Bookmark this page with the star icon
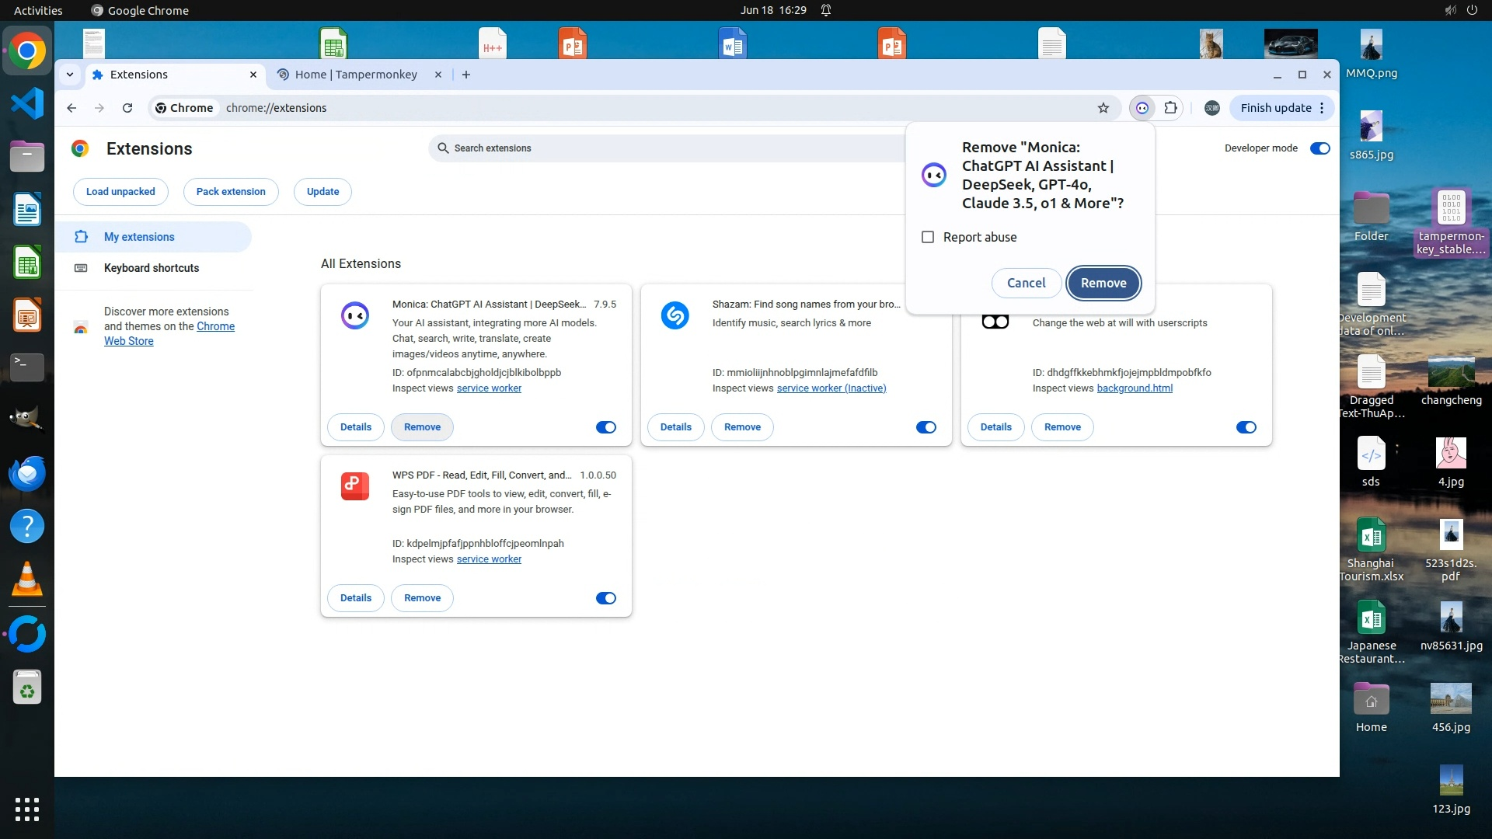The height and width of the screenshot is (839, 1492). click(x=1103, y=108)
